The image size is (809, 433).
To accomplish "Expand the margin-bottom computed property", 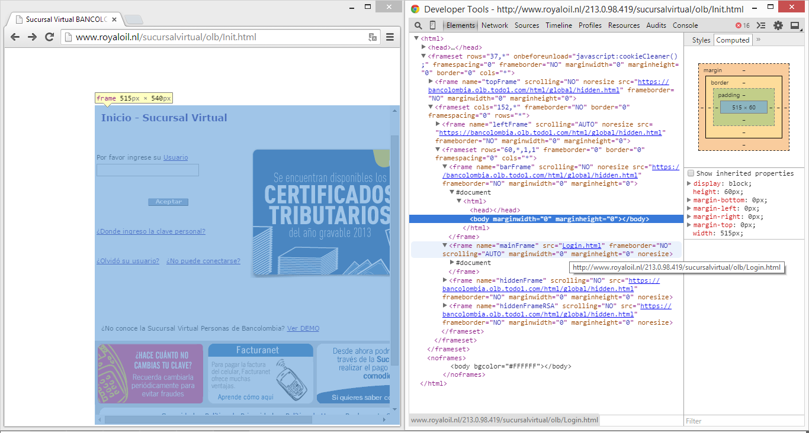I will (689, 200).
